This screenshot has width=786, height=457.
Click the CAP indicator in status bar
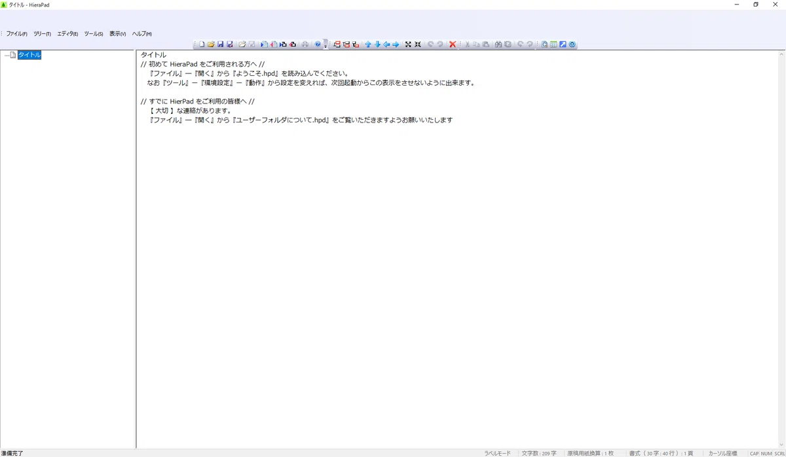click(754, 453)
